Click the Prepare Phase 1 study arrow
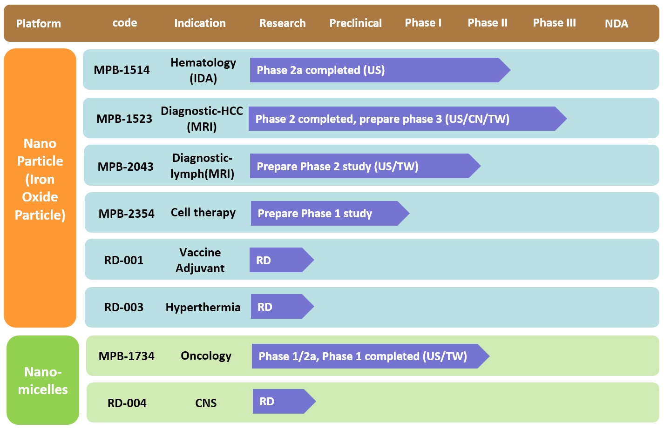This screenshot has height=429, width=664. [330, 213]
